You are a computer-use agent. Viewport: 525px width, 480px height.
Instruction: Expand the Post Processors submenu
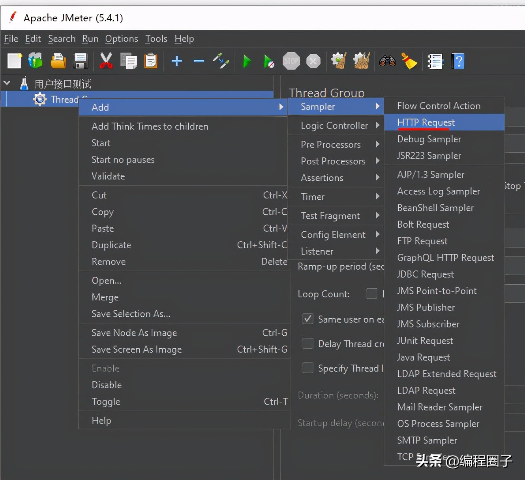(336, 161)
